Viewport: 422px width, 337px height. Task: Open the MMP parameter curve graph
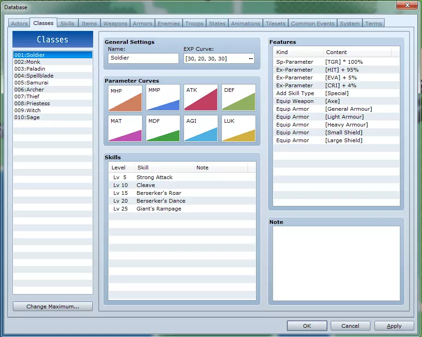coord(163,98)
